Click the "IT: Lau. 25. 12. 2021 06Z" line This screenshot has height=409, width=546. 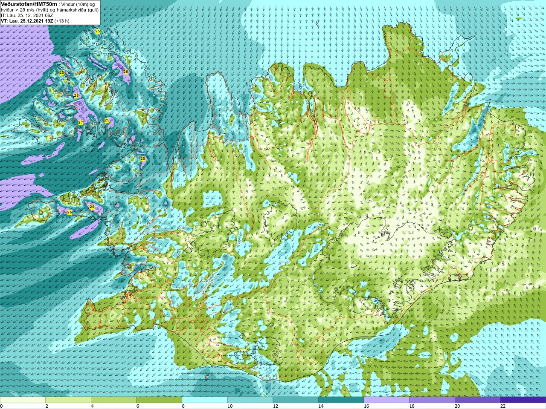27,15
